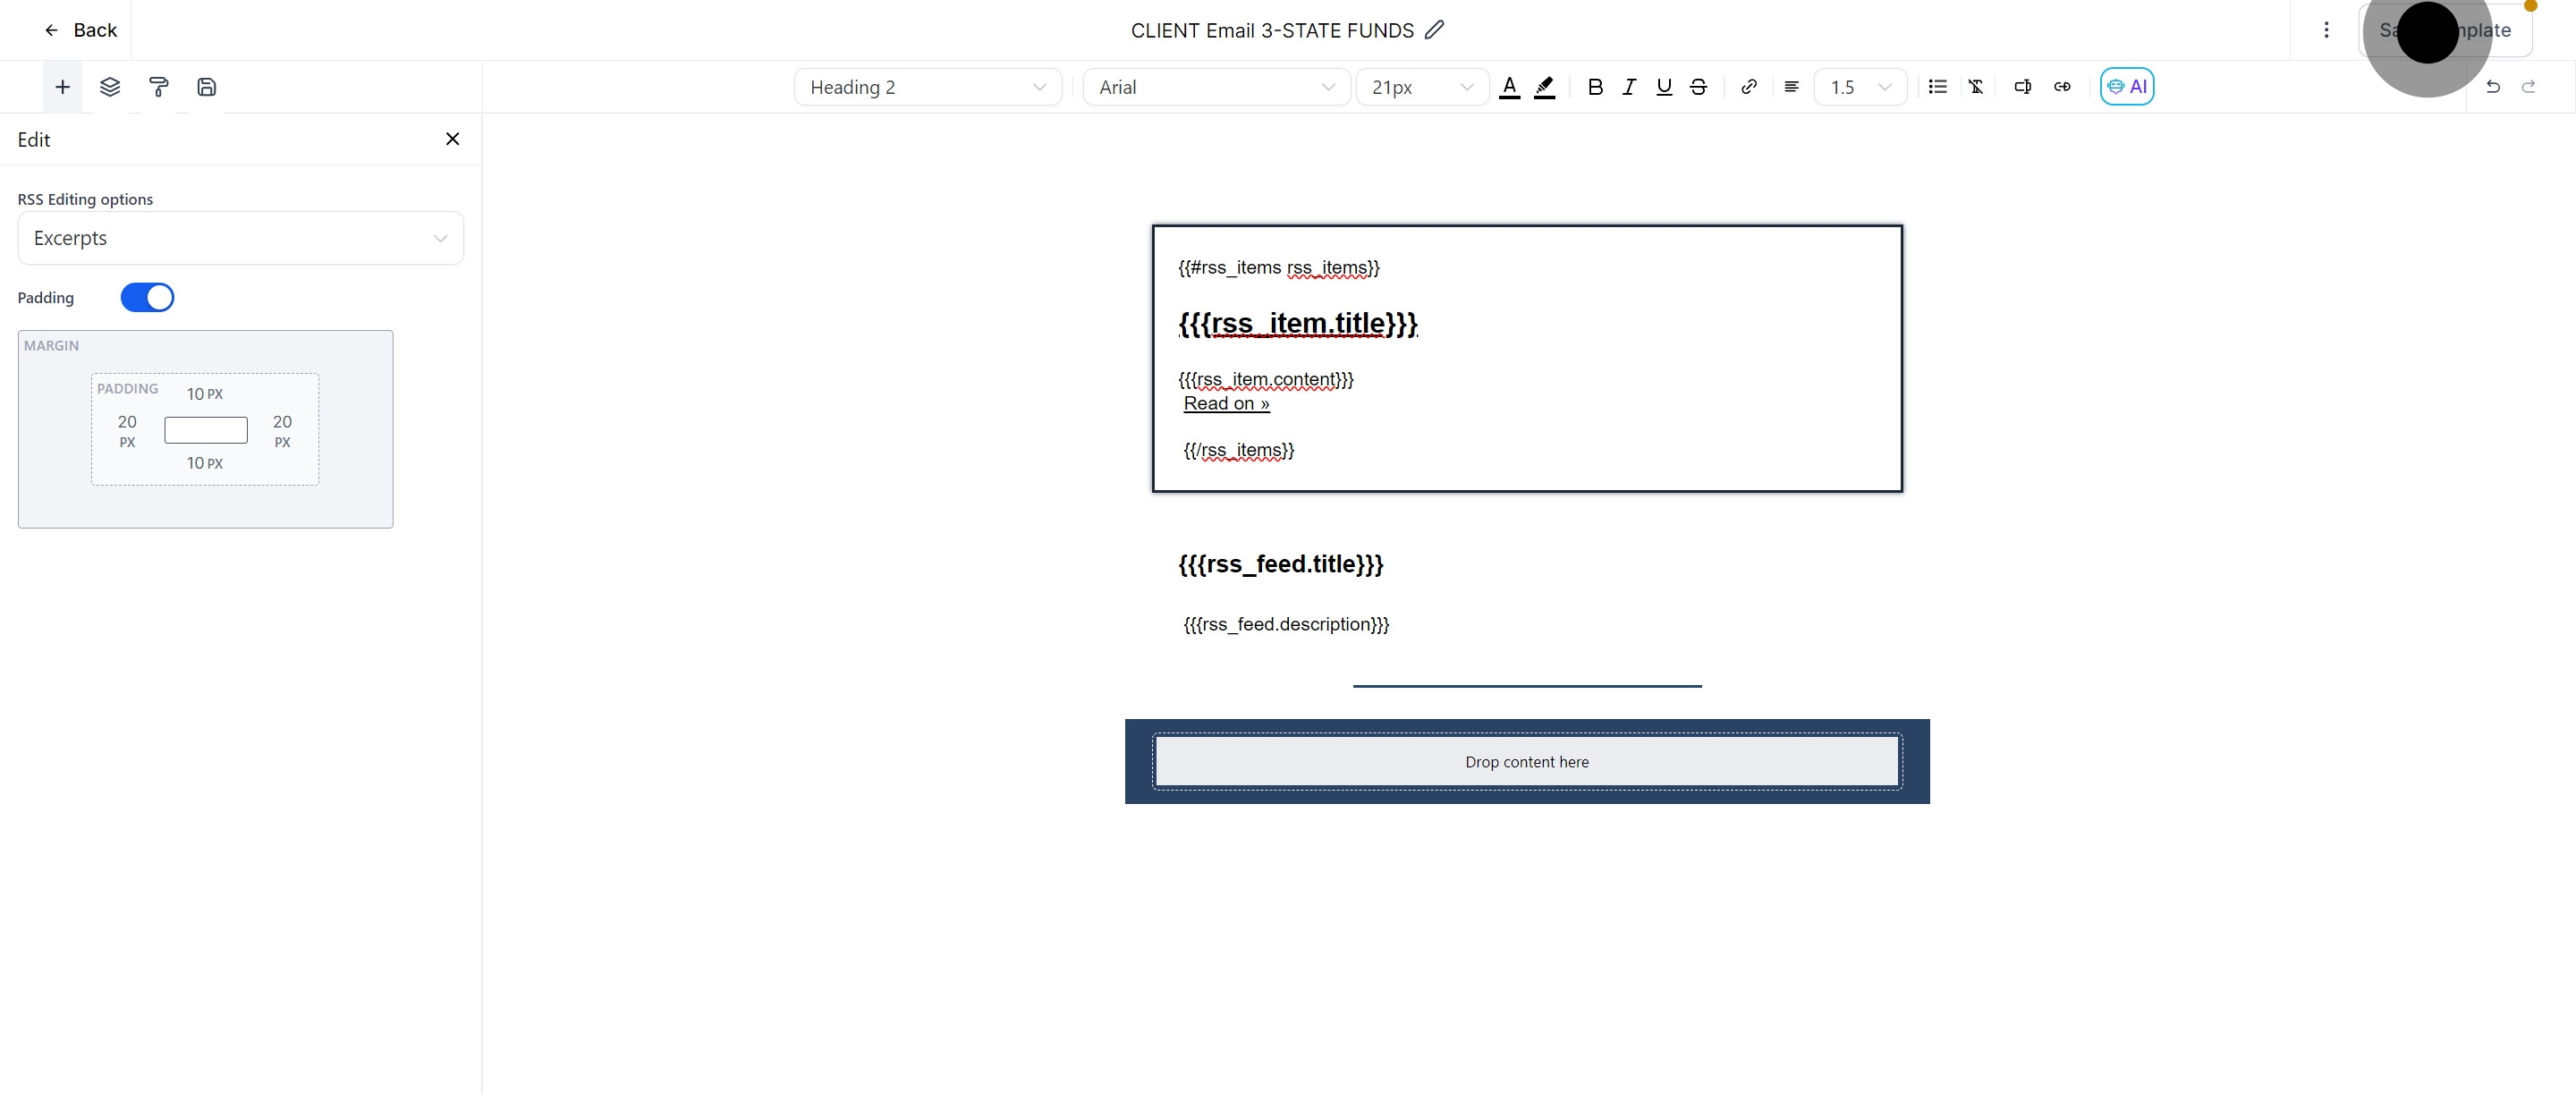Open the 1.5 line height menu
Screen dimensions: 2576x1109
click(1860, 87)
